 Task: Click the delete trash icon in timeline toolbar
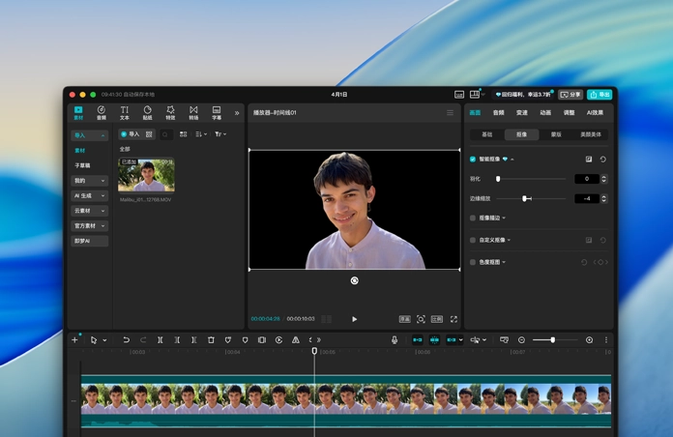[211, 340]
